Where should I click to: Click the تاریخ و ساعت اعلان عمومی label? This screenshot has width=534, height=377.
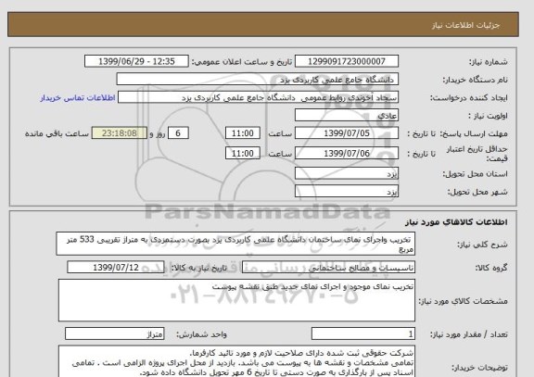[241, 62]
